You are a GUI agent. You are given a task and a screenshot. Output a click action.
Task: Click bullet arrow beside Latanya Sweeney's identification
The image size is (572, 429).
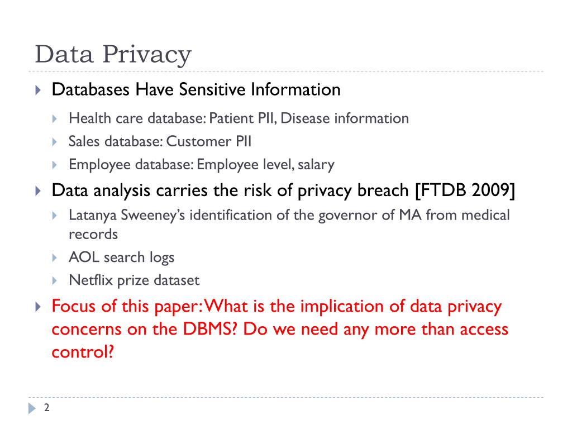click(x=55, y=216)
